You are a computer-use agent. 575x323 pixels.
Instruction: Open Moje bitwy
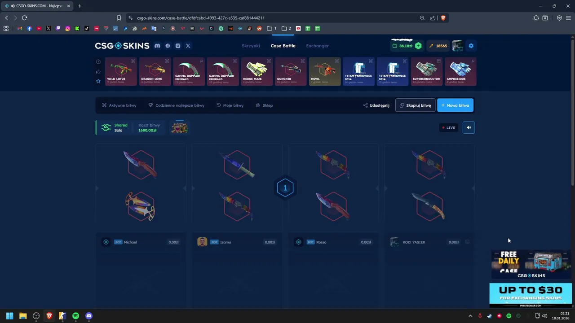pyautogui.click(x=230, y=105)
